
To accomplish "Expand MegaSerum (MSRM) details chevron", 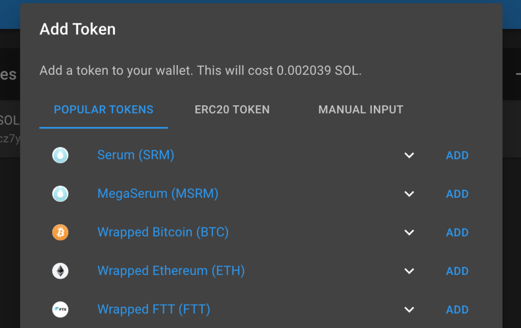I will pos(409,194).
